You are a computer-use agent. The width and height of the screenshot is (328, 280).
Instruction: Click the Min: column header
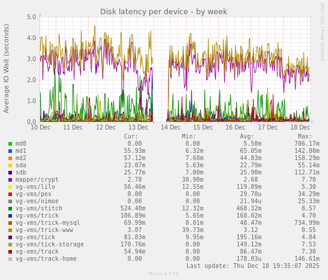(189, 137)
